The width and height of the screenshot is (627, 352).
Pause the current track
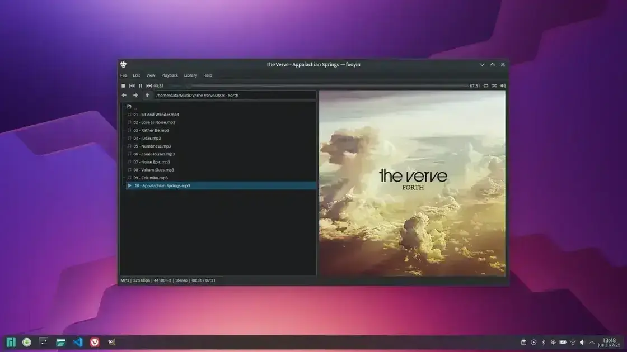tap(141, 86)
